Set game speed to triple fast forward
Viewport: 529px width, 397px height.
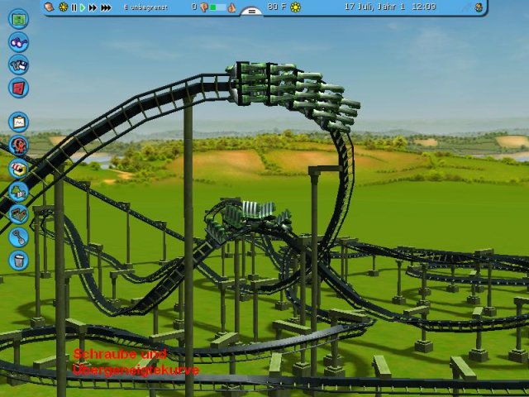pyautogui.click(x=106, y=7)
